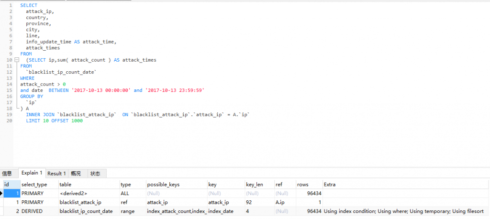This screenshot has height=219, width=490.
Task: Select the key_len cell with value 4
Action: pos(259,211)
